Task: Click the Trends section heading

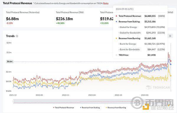Action: coord(10,36)
